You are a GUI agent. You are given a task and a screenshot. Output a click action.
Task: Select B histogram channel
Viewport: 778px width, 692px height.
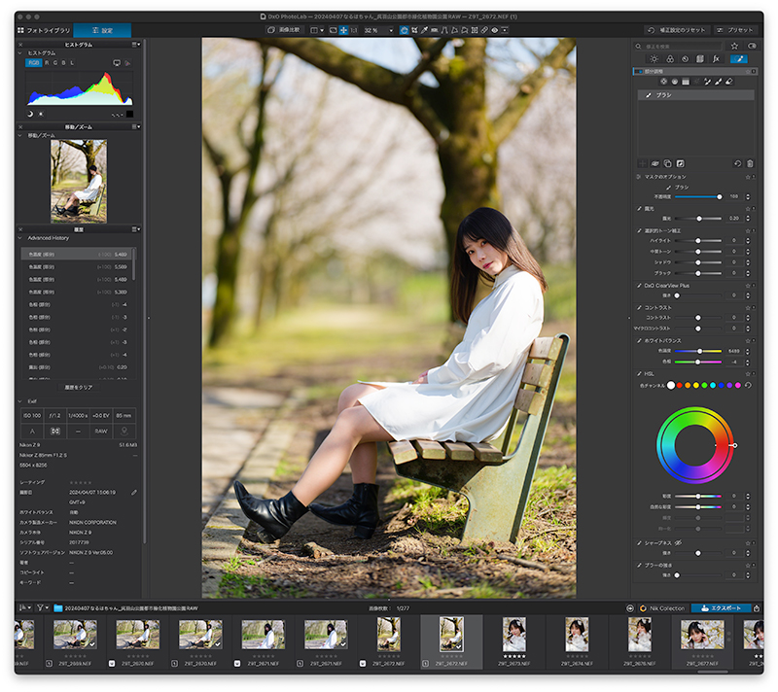(63, 63)
